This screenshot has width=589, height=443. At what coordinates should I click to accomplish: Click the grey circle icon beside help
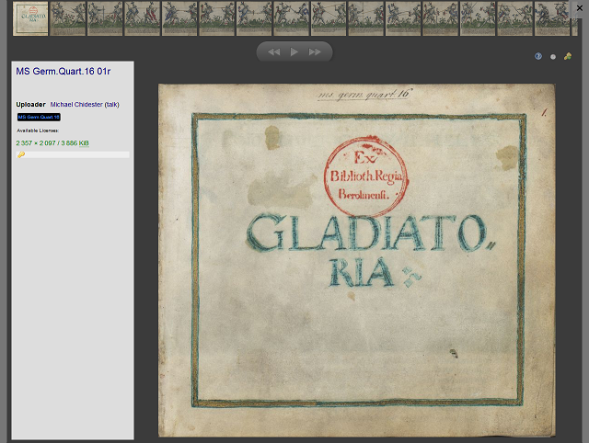pyautogui.click(x=553, y=57)
